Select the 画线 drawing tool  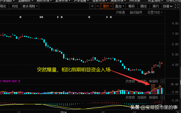coord(144,6)
